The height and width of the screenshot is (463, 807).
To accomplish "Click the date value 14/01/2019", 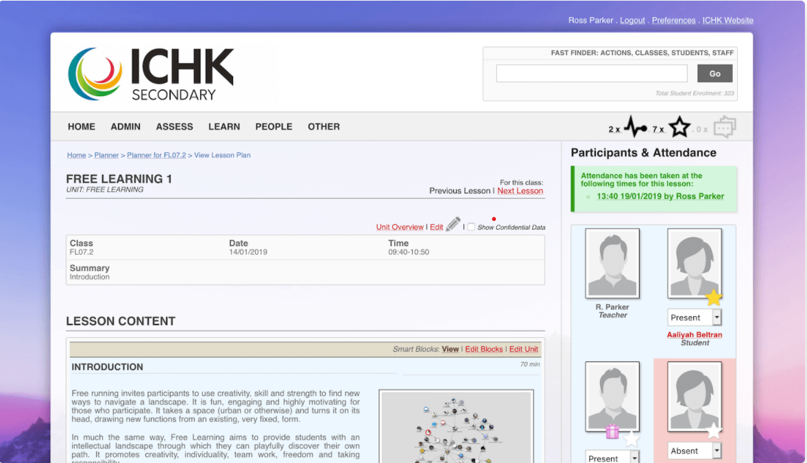I will point(248,252).
